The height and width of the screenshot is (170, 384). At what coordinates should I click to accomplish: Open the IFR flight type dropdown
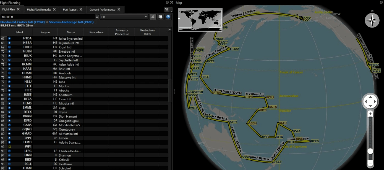coord(124,17)
